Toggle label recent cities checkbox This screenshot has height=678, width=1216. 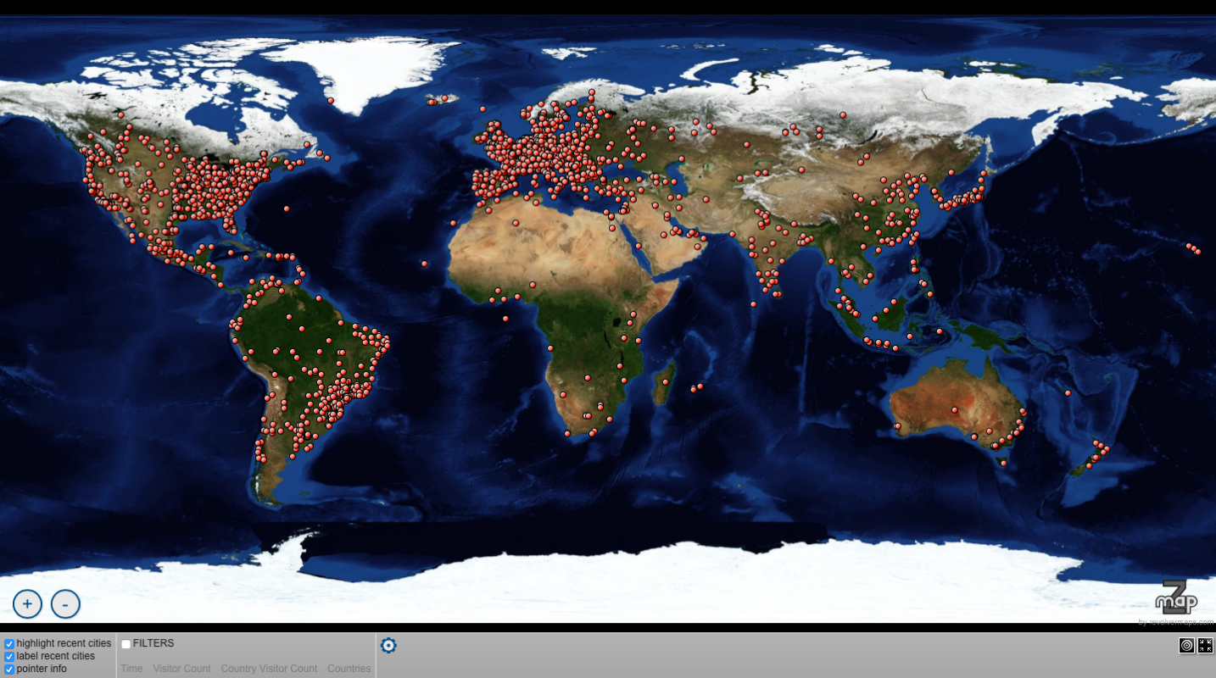tap(9, 657)
